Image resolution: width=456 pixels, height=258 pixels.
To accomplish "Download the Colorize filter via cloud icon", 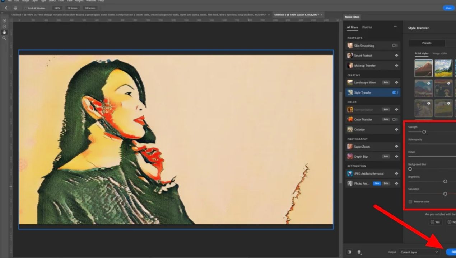I will [396, 129].
